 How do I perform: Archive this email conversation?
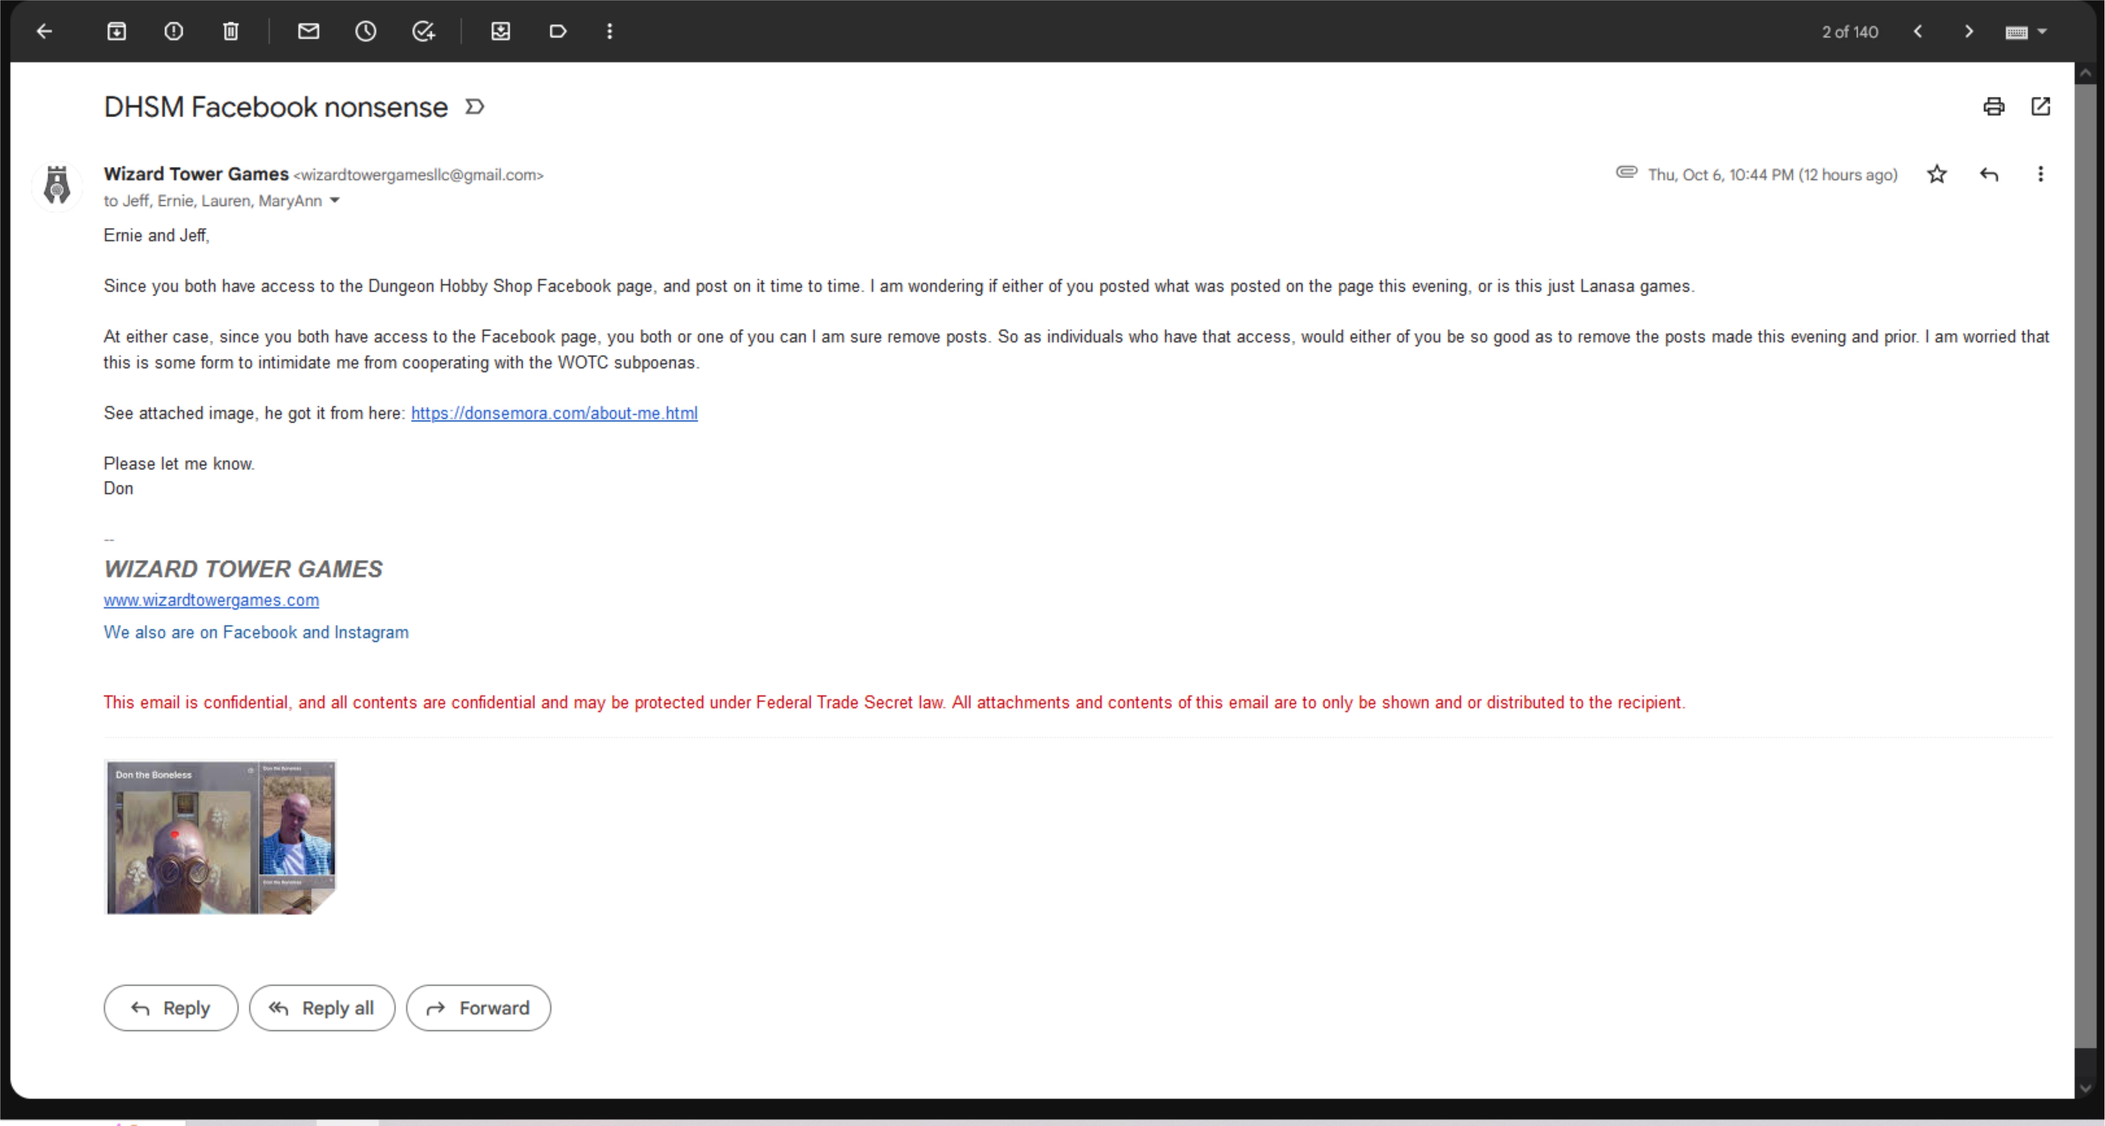(116, 31)
